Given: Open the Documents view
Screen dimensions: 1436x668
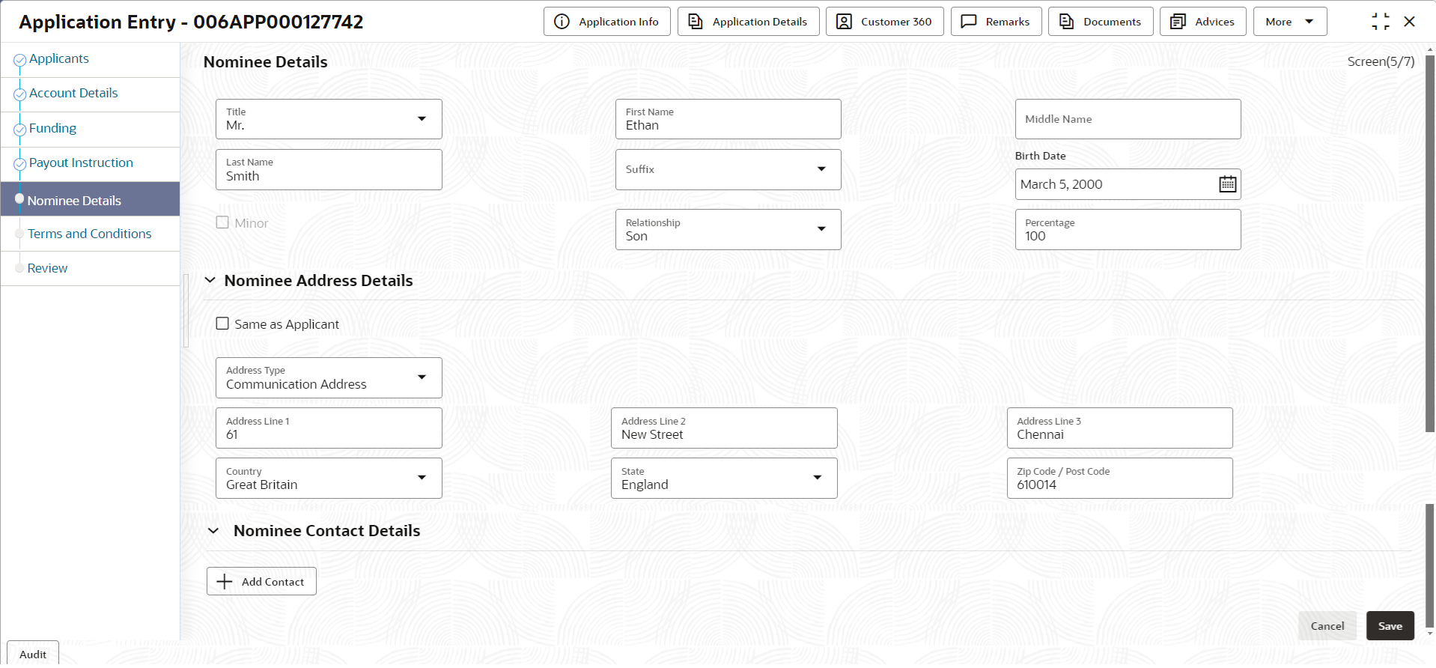Looking at the screenshot, I should coord(1101,22).
